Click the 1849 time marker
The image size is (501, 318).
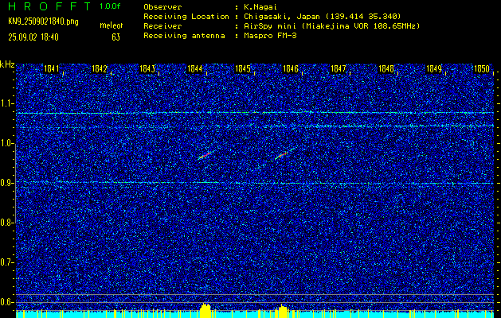[434, 68]
